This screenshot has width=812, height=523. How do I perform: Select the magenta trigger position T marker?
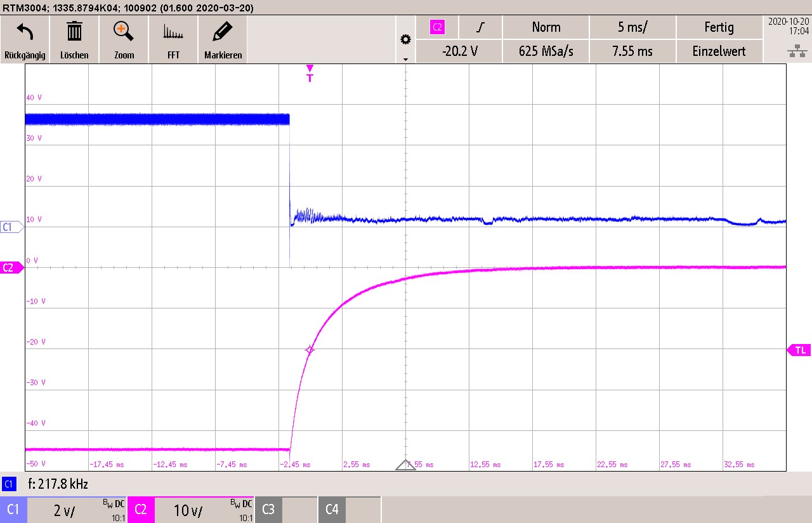click(310, 74)
